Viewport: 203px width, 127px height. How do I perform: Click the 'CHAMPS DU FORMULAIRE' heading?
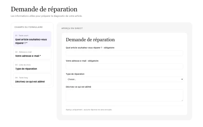tap(28, 27)
